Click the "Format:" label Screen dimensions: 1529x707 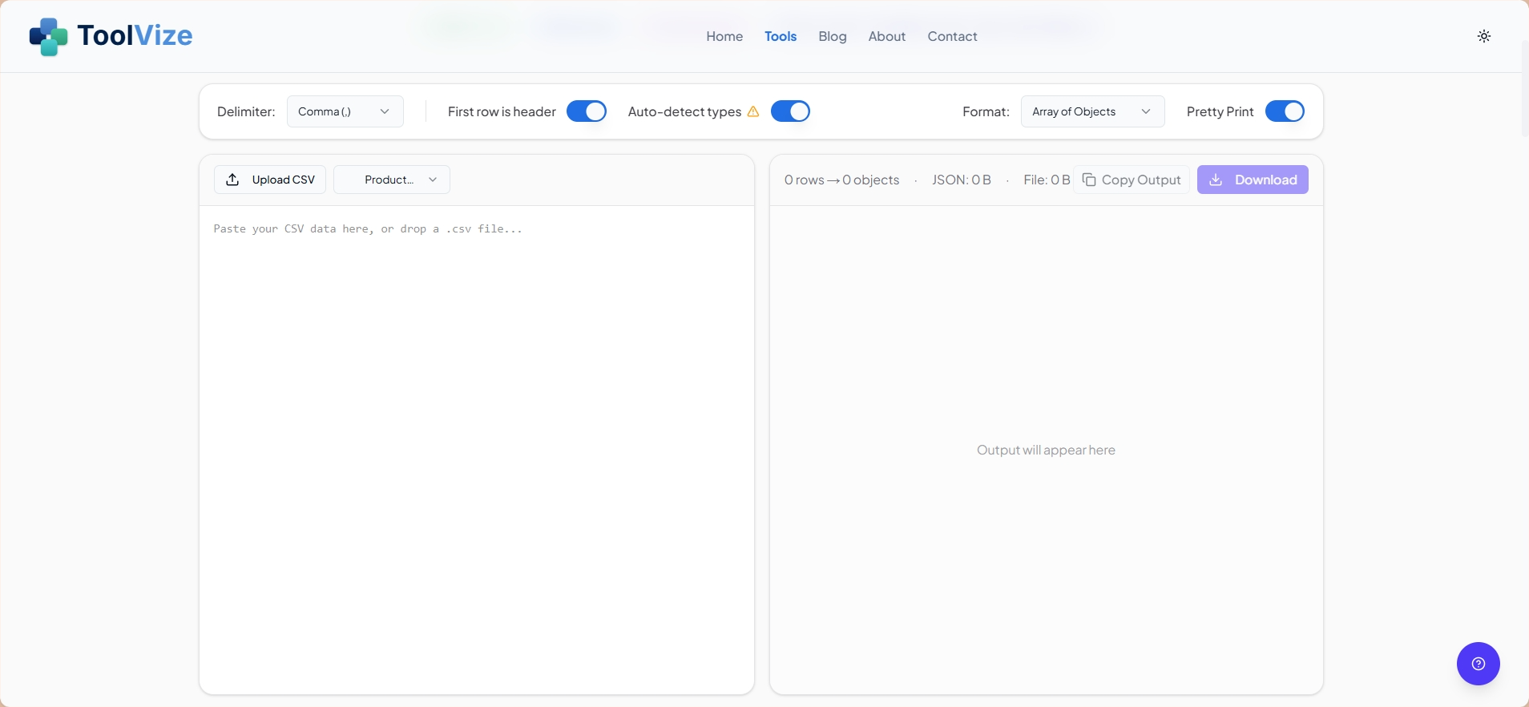(x=986, y=111)
